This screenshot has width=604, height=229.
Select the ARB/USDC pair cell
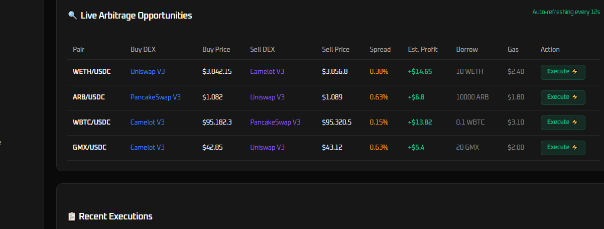point(89,97)
